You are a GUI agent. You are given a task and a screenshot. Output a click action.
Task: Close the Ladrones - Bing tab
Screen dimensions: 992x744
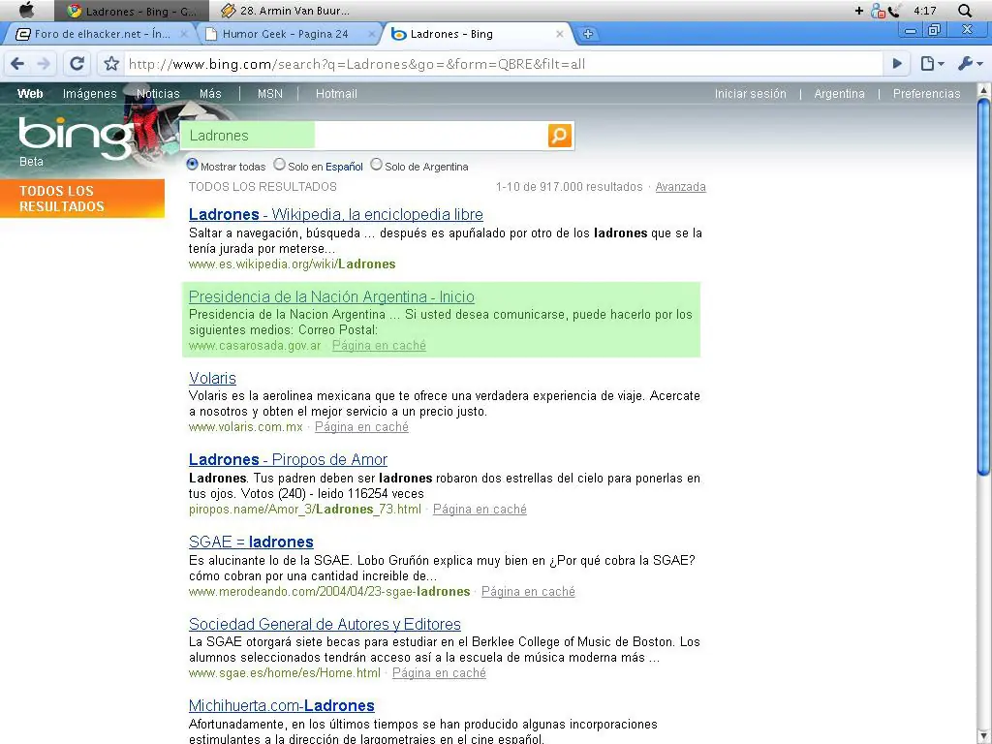(559, 34)
